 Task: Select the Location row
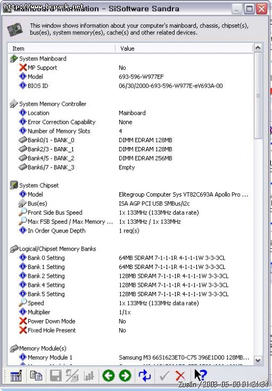[x=131, y=113]
